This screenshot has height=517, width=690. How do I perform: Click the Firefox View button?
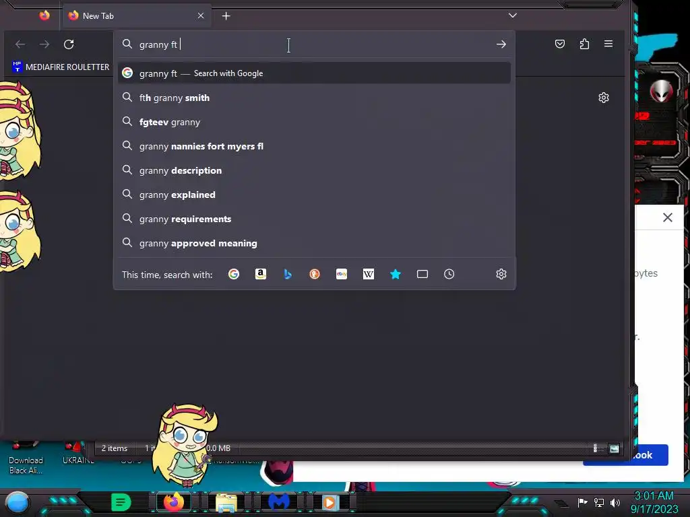44,16
